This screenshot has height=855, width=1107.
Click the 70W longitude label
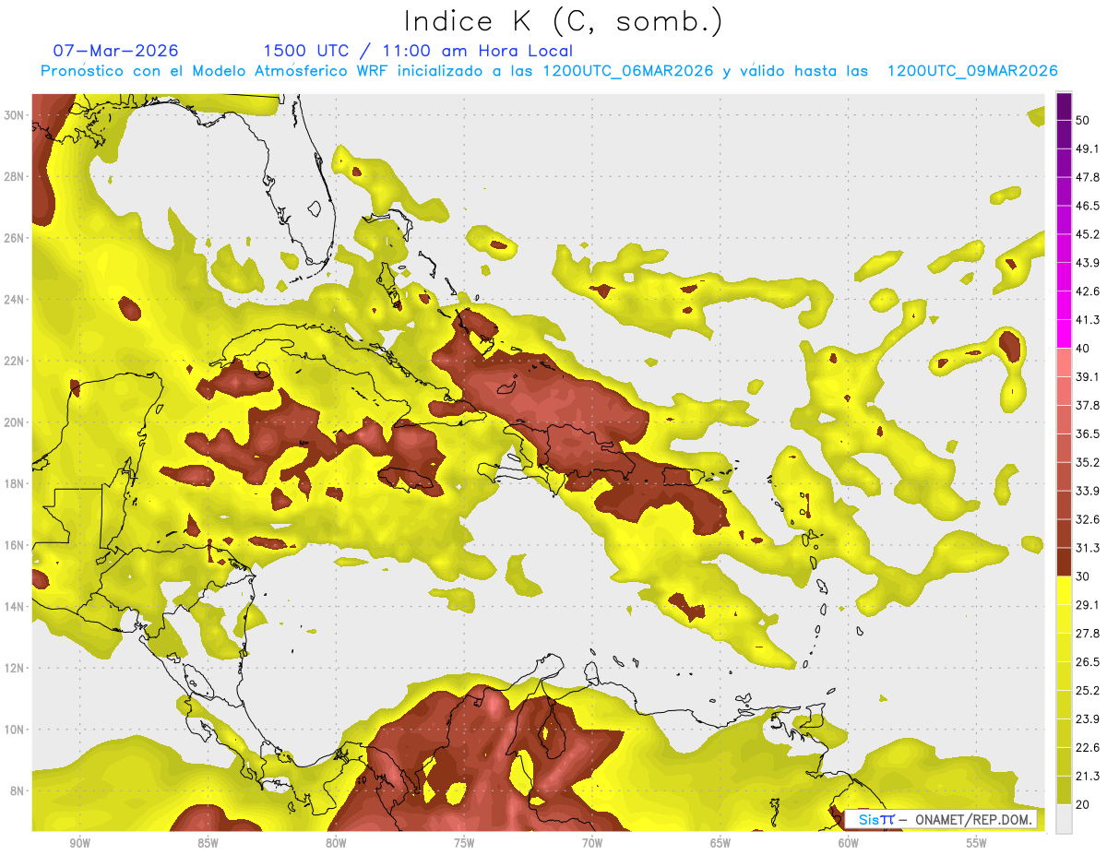592,843
